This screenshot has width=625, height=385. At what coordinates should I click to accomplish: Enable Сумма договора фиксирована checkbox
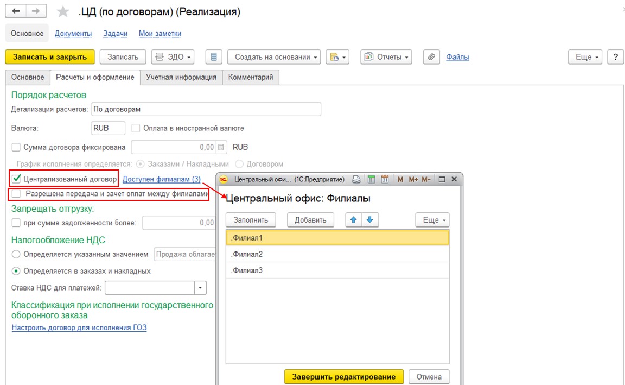click(x=16, y=147)
